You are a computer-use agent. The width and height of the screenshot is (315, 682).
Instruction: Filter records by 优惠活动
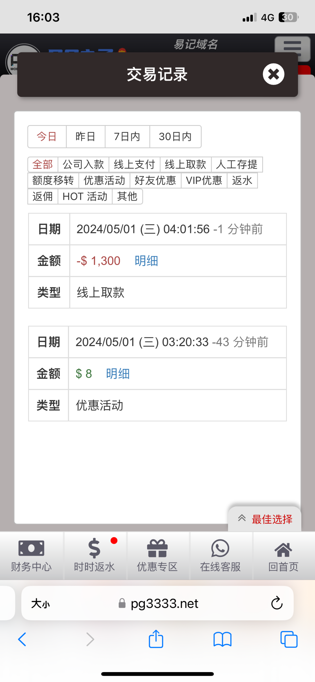pos(104,180)
